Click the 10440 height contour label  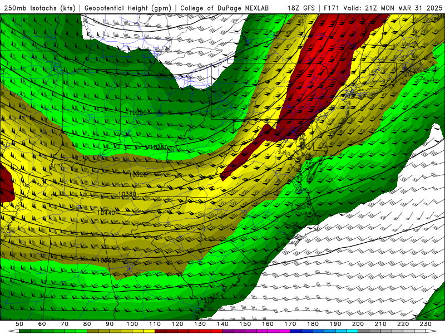[x=106, y=213]
